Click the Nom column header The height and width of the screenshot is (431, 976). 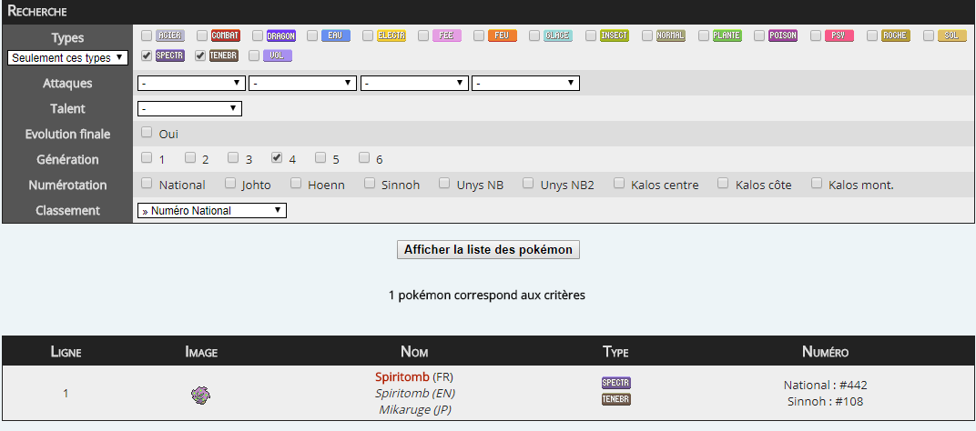[414, 352]
